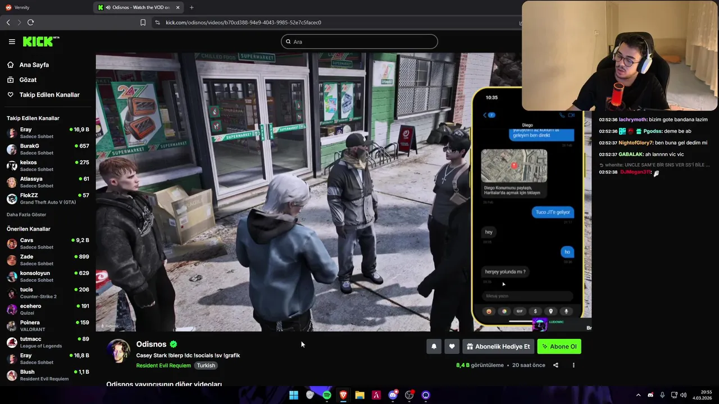This screenshot has width=719, height=404.
Task: Click the Odisnos streamer avatar
Action: point(119,351)
